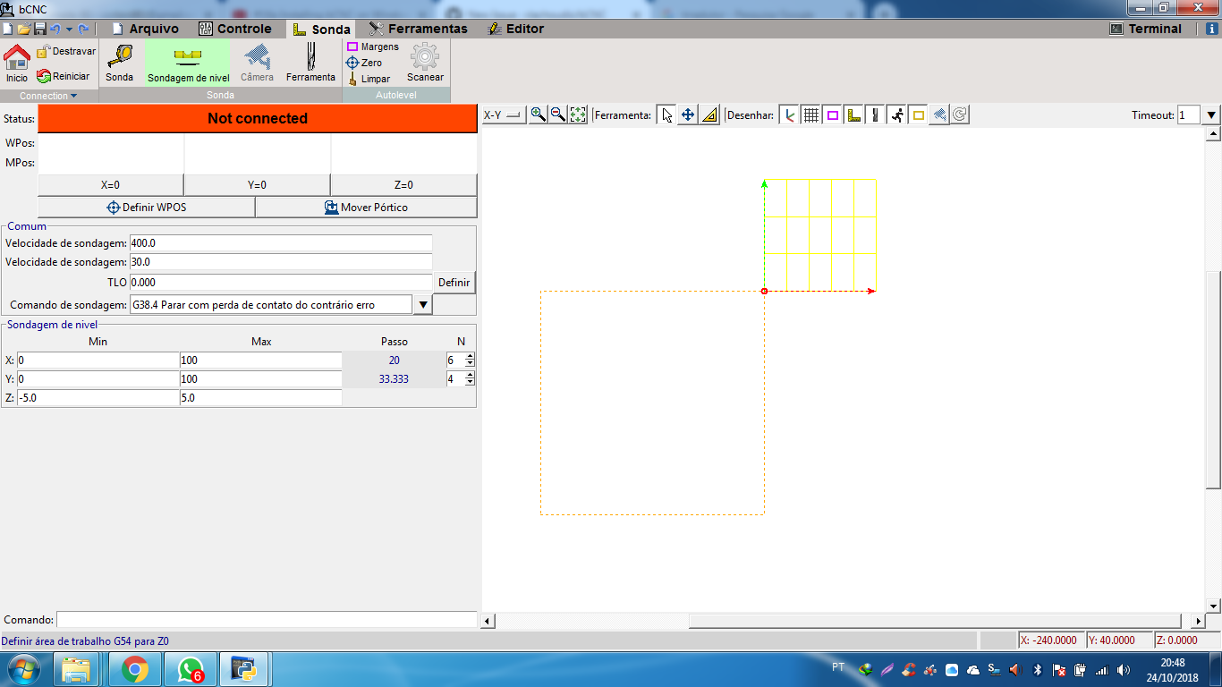This screenshot has height=687, width=1222.
Task: Open the Terminal tab
Action: (1146, 29)
